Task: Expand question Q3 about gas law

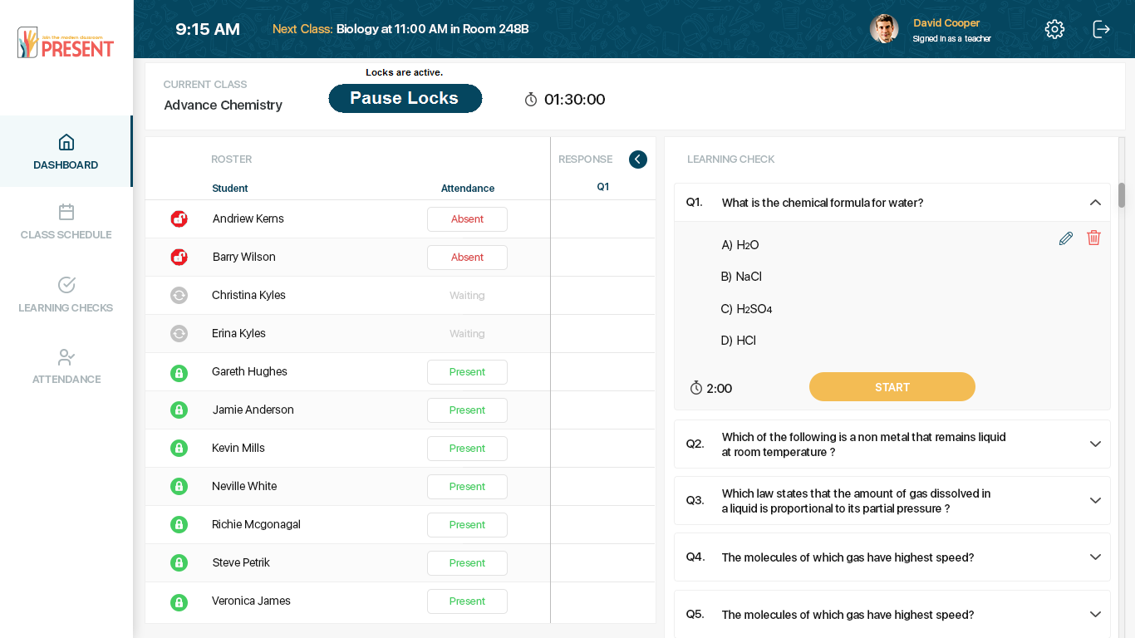Action: pyautogui.click(x=1094, y=500)
